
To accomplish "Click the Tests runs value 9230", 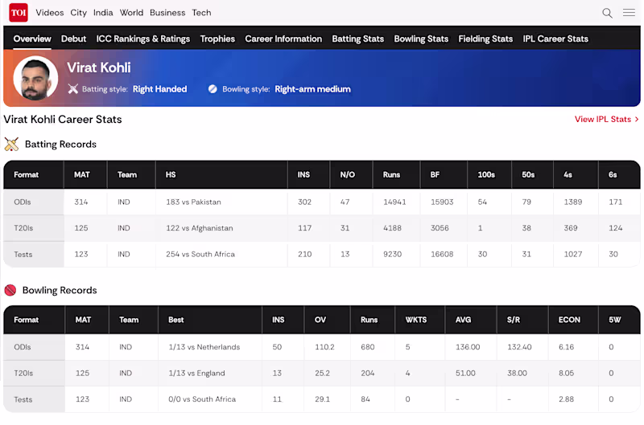I will 392,255.
